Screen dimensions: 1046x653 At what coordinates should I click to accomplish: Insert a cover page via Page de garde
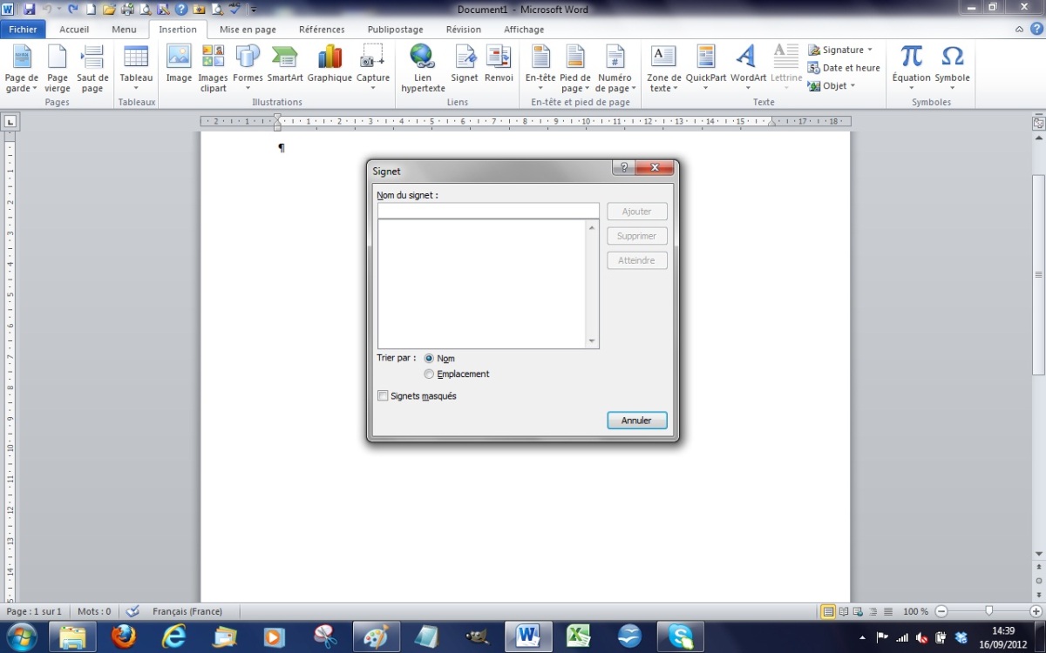[x=22, y=69]
